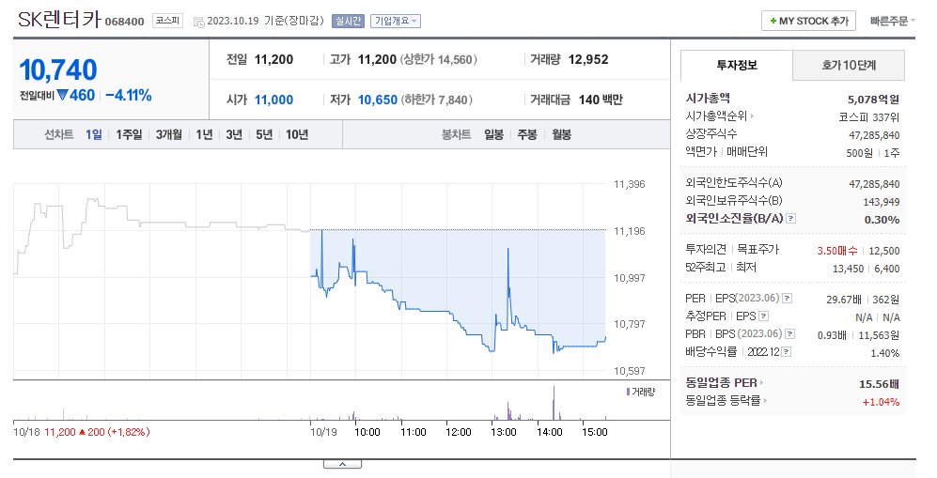Open 빠른주문 dropdown menu
The width and height of the screenshot is (937, 478).
point(893,21)
